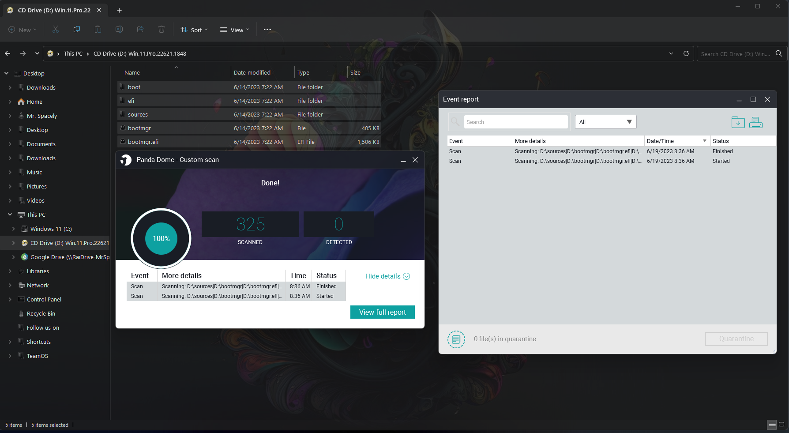789x433 pixels.
Task: Click the Delete trash icon in toolbar
Action: tap(162, 30)
